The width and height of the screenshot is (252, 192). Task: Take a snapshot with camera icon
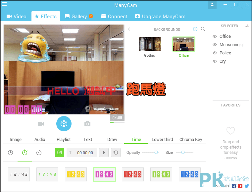(87, 124)
